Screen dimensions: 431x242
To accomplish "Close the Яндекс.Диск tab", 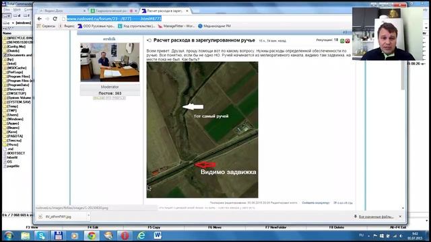I will (x=84, y=11).
